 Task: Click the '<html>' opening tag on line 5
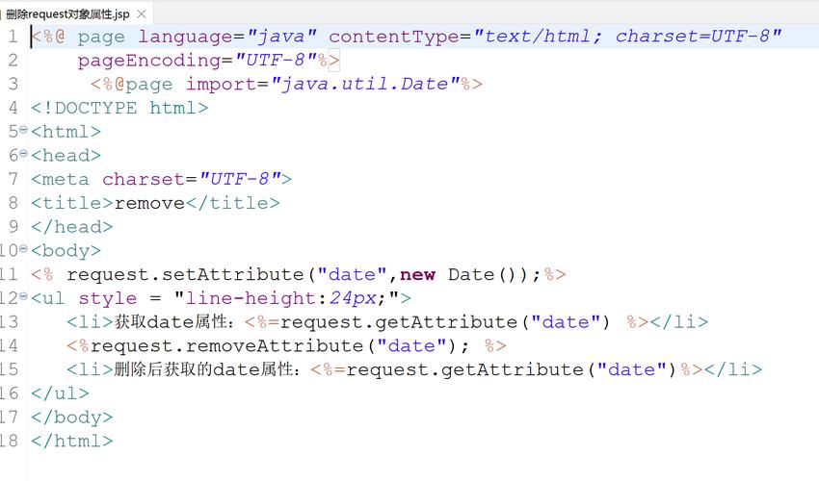tap(66, 132)
